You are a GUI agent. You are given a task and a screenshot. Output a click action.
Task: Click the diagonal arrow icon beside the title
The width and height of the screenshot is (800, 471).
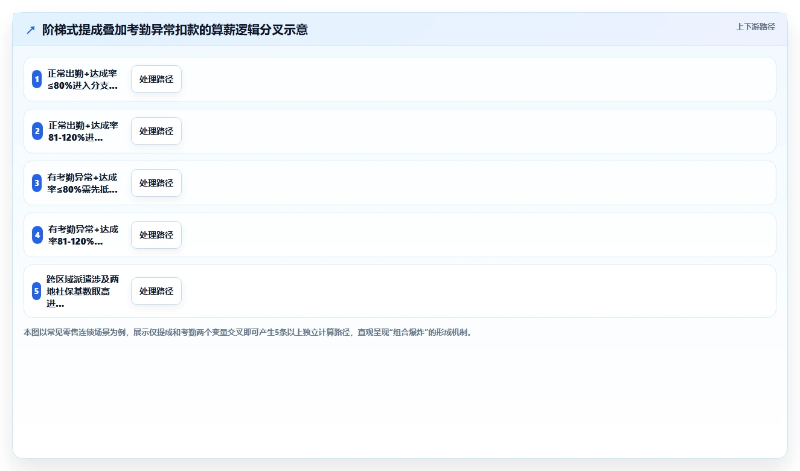coord(31,30)
